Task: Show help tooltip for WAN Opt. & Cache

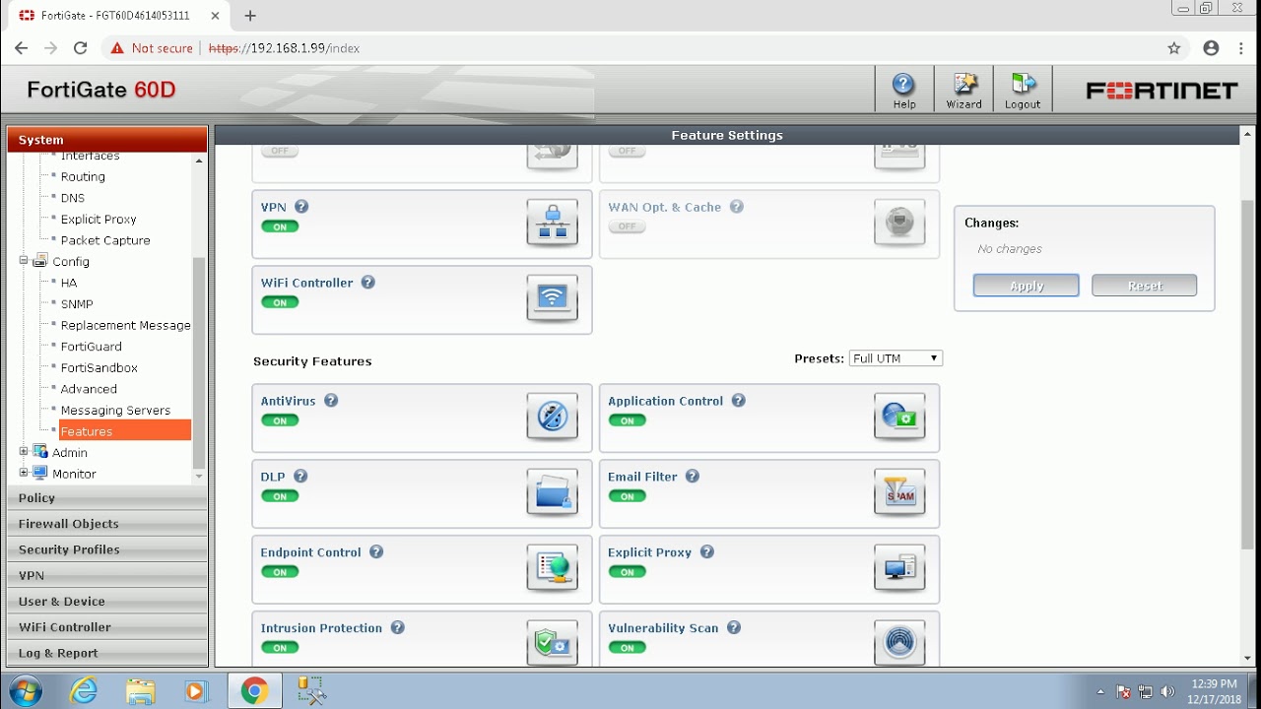Action: tap(736, 207)
